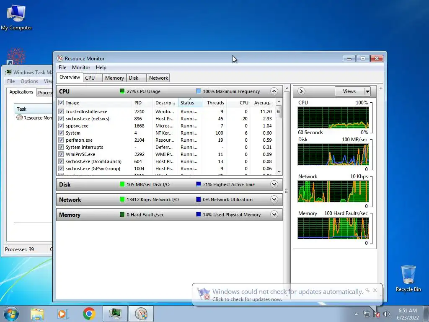Open Task Manager Options menu

click(29, 81)
